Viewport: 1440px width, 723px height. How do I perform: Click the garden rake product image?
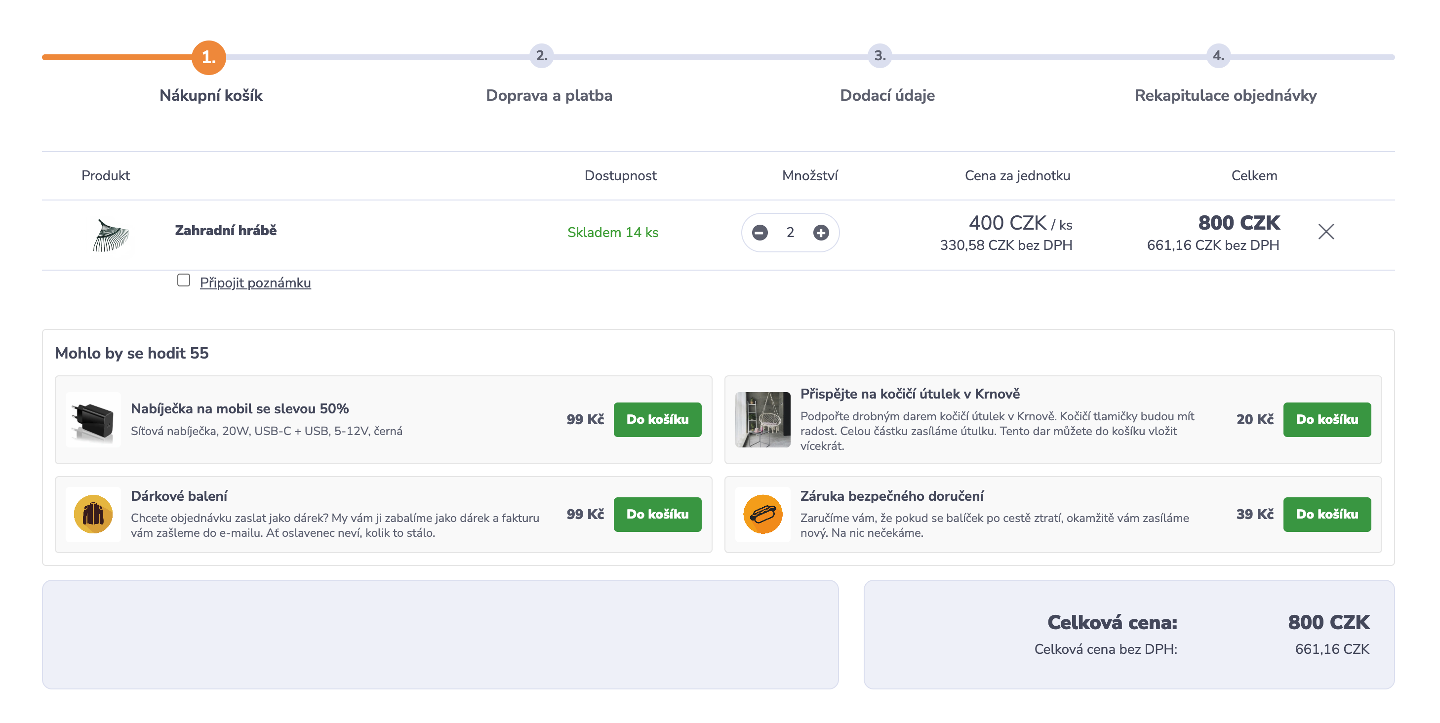click(111, 235)
